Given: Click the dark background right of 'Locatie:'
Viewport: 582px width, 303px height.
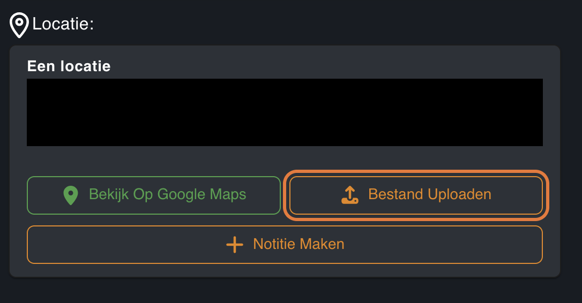Looking at the screenshot, I should coord(322,24).
